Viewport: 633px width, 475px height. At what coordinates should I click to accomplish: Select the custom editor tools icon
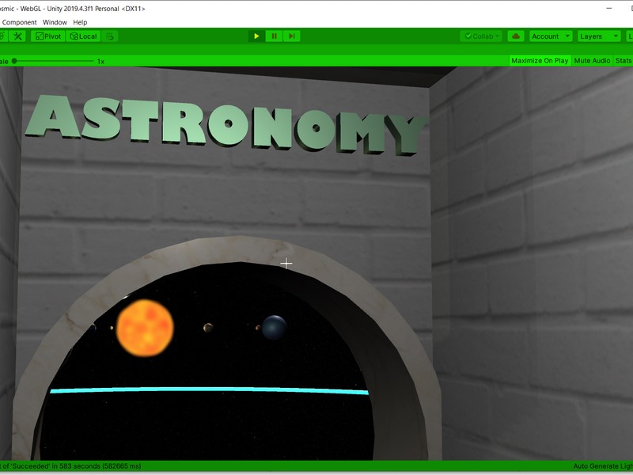coord(17,36)
